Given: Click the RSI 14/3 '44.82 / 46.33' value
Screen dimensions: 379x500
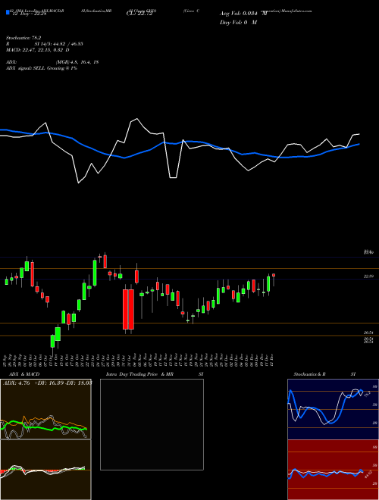Looking at the screenshot, I should pyautogui.click(x=68, y=44).
